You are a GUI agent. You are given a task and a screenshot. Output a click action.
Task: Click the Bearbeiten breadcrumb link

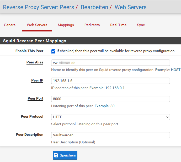click(94, 7)
